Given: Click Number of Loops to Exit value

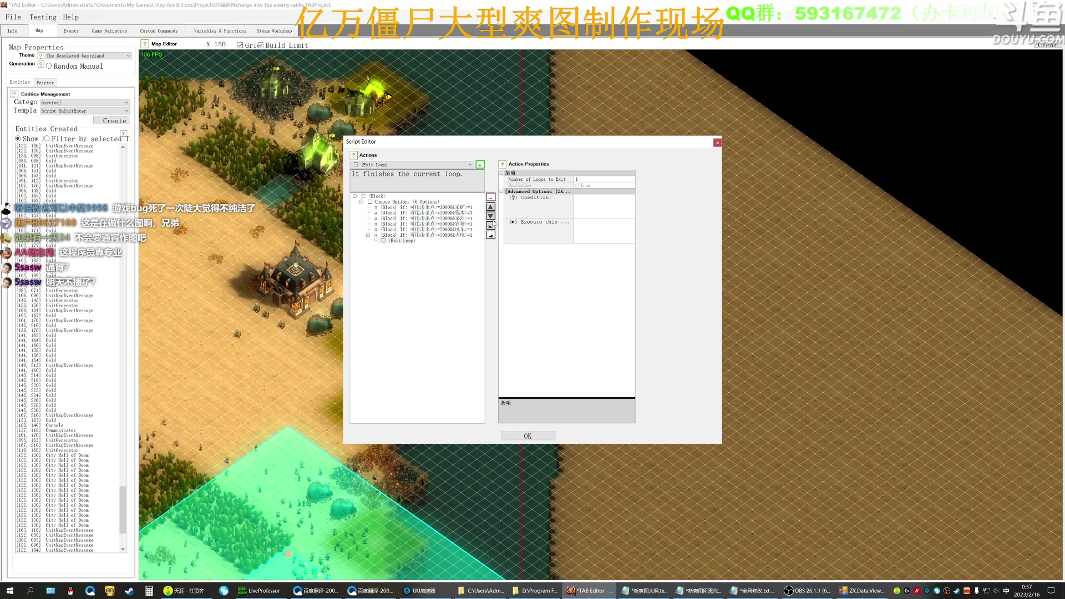Looking at the screenshot, I should (x=604, y=179).
